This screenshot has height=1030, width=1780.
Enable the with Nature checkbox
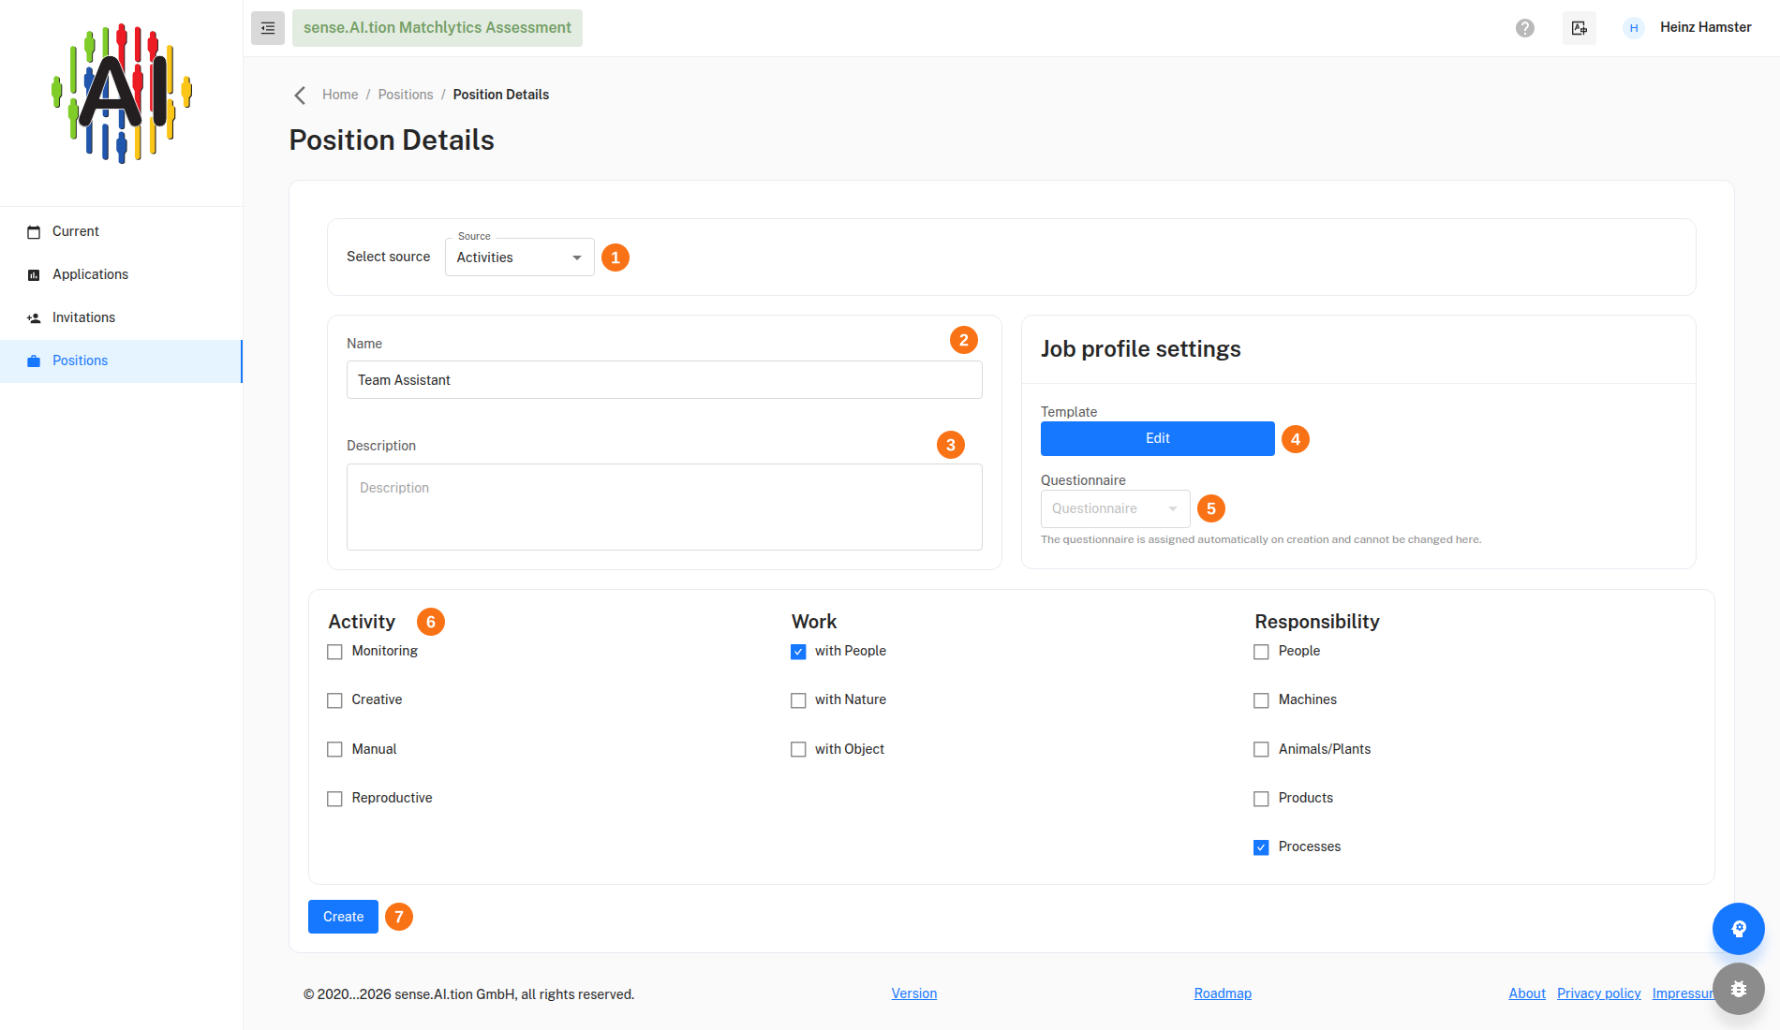pos(798,700)
